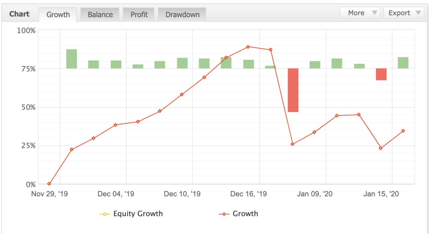The height and width of the screenshot is (234, 429).
Task: Click the lowest growth point near Jan 15
Action: 381,148
